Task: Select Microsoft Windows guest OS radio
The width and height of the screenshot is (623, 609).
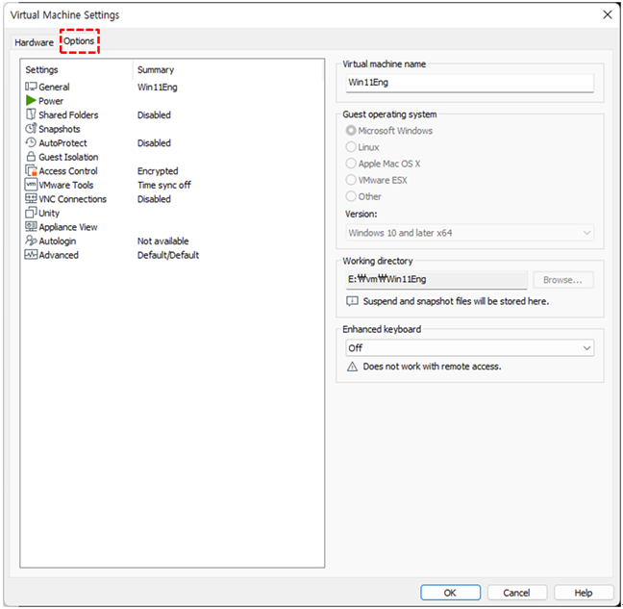Action: pos(351,131)
